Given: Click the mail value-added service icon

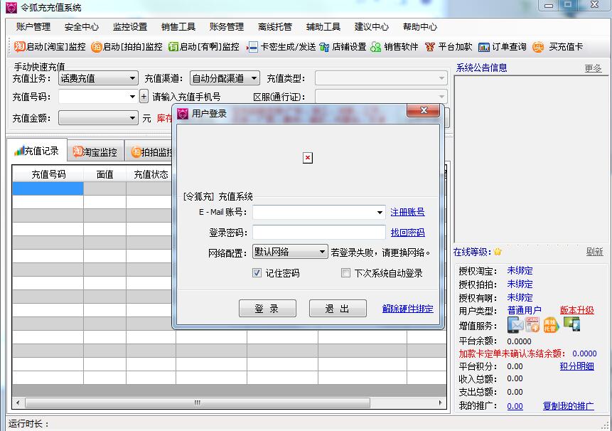Looking at the screenshot, I should (515, 325).
